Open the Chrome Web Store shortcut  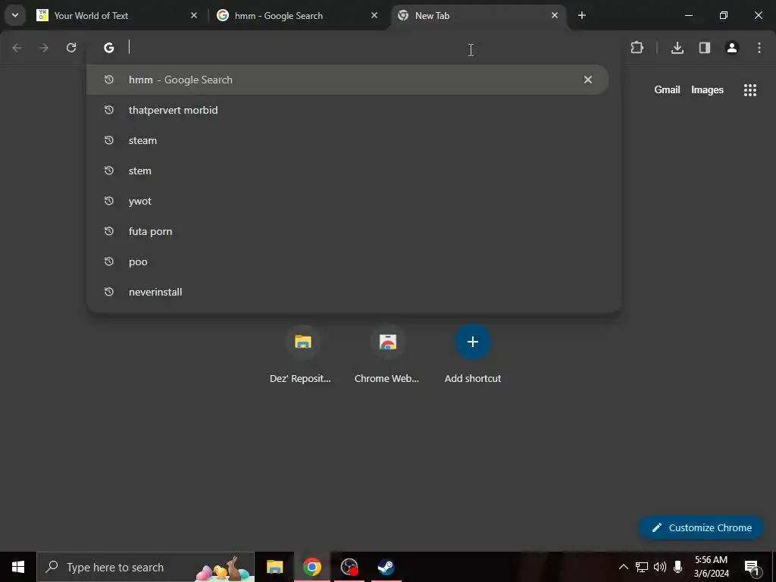pos(387,355)
